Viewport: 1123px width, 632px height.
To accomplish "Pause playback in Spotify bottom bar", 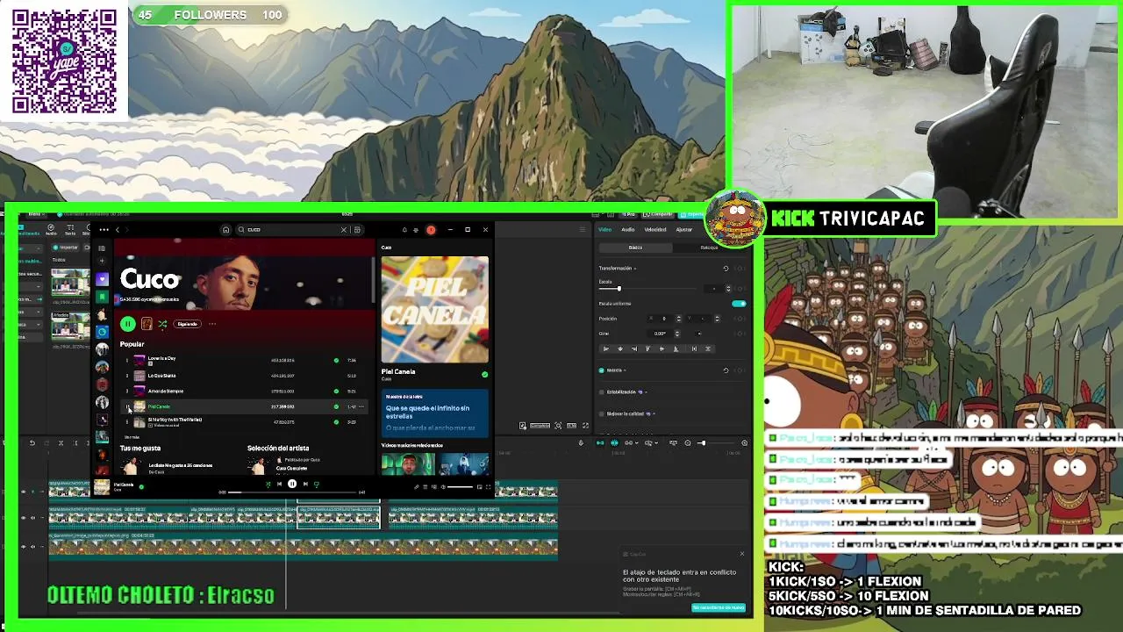I will click(x=292, y=484).
